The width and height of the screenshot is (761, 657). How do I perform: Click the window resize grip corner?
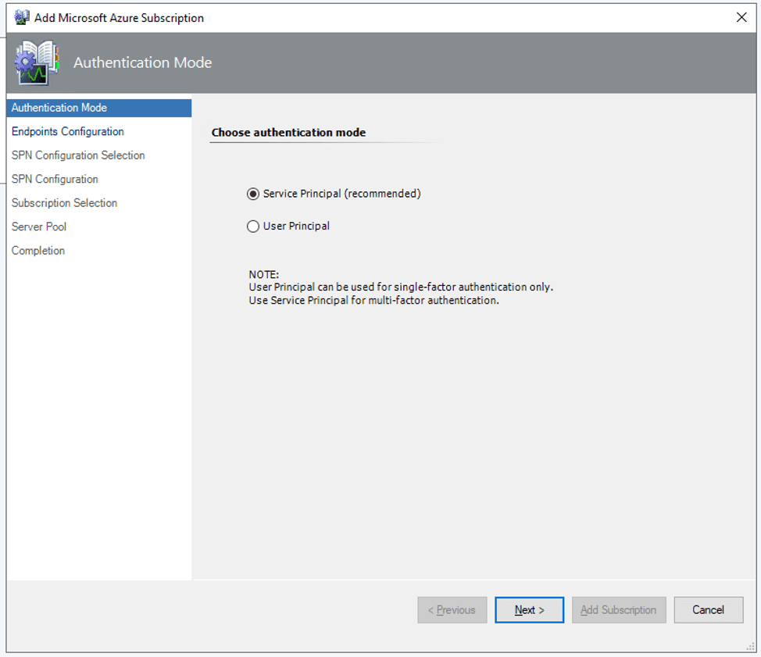(x=750, y=646)
